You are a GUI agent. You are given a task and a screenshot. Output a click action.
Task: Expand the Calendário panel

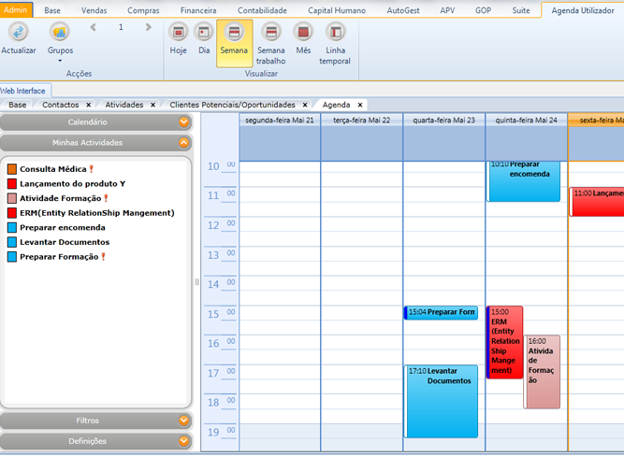(184, 122)
